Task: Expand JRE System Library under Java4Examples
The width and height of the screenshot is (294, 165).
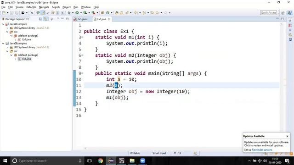Action: [7, 28]
